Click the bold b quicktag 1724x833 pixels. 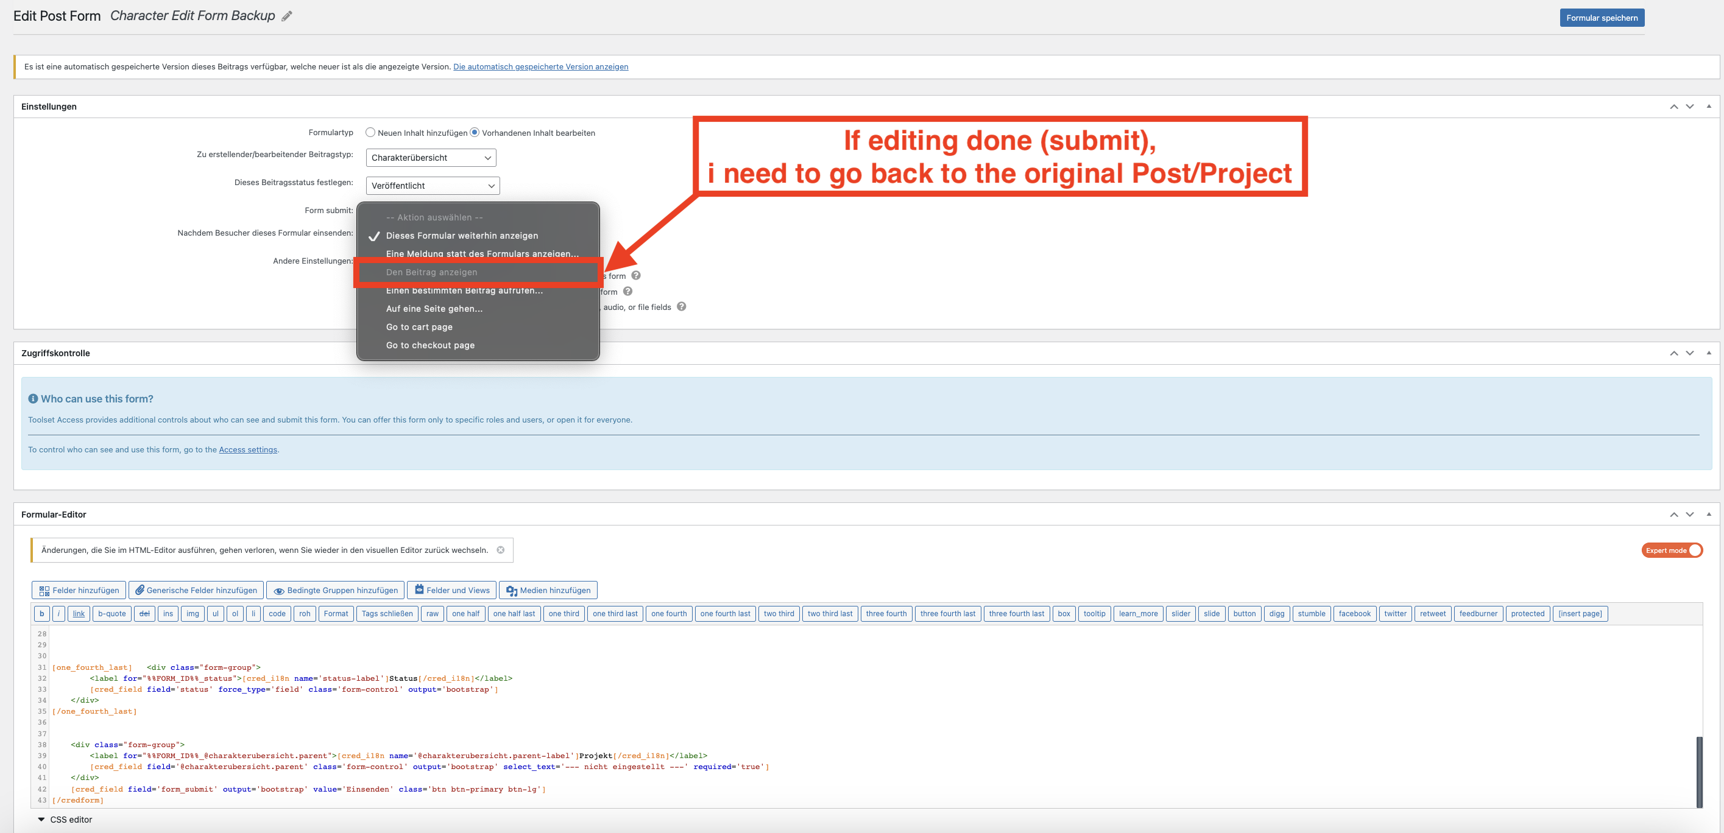(41, 614)
